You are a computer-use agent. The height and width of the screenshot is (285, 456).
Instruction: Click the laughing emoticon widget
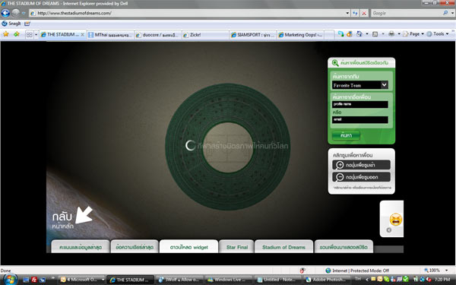point(395,220)
